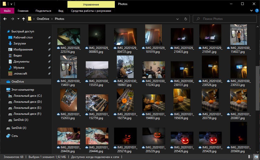
Task: Click the search box for Photos
Action: pos(225,19)
